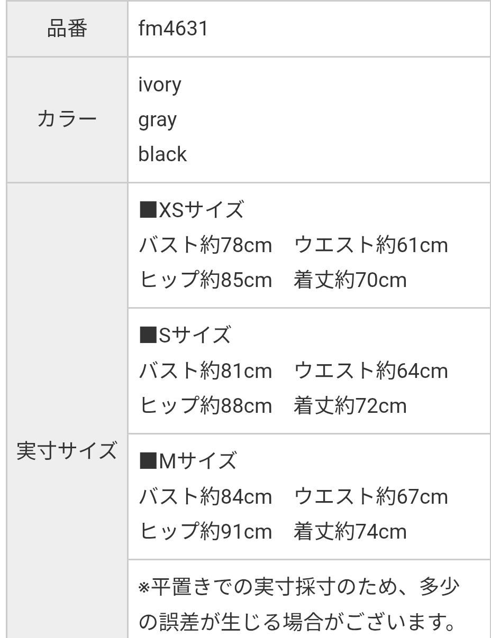Click the S length value 着丈約72cm
This screenshot has height=638, width=491.
pyautogui.click(x=350, y=406)
